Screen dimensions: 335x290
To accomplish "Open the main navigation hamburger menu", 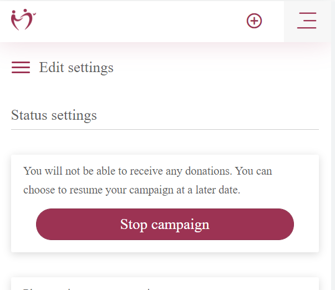I will coord(307,21).
